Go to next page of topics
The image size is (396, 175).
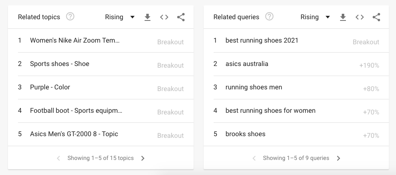tap(143, 158)
